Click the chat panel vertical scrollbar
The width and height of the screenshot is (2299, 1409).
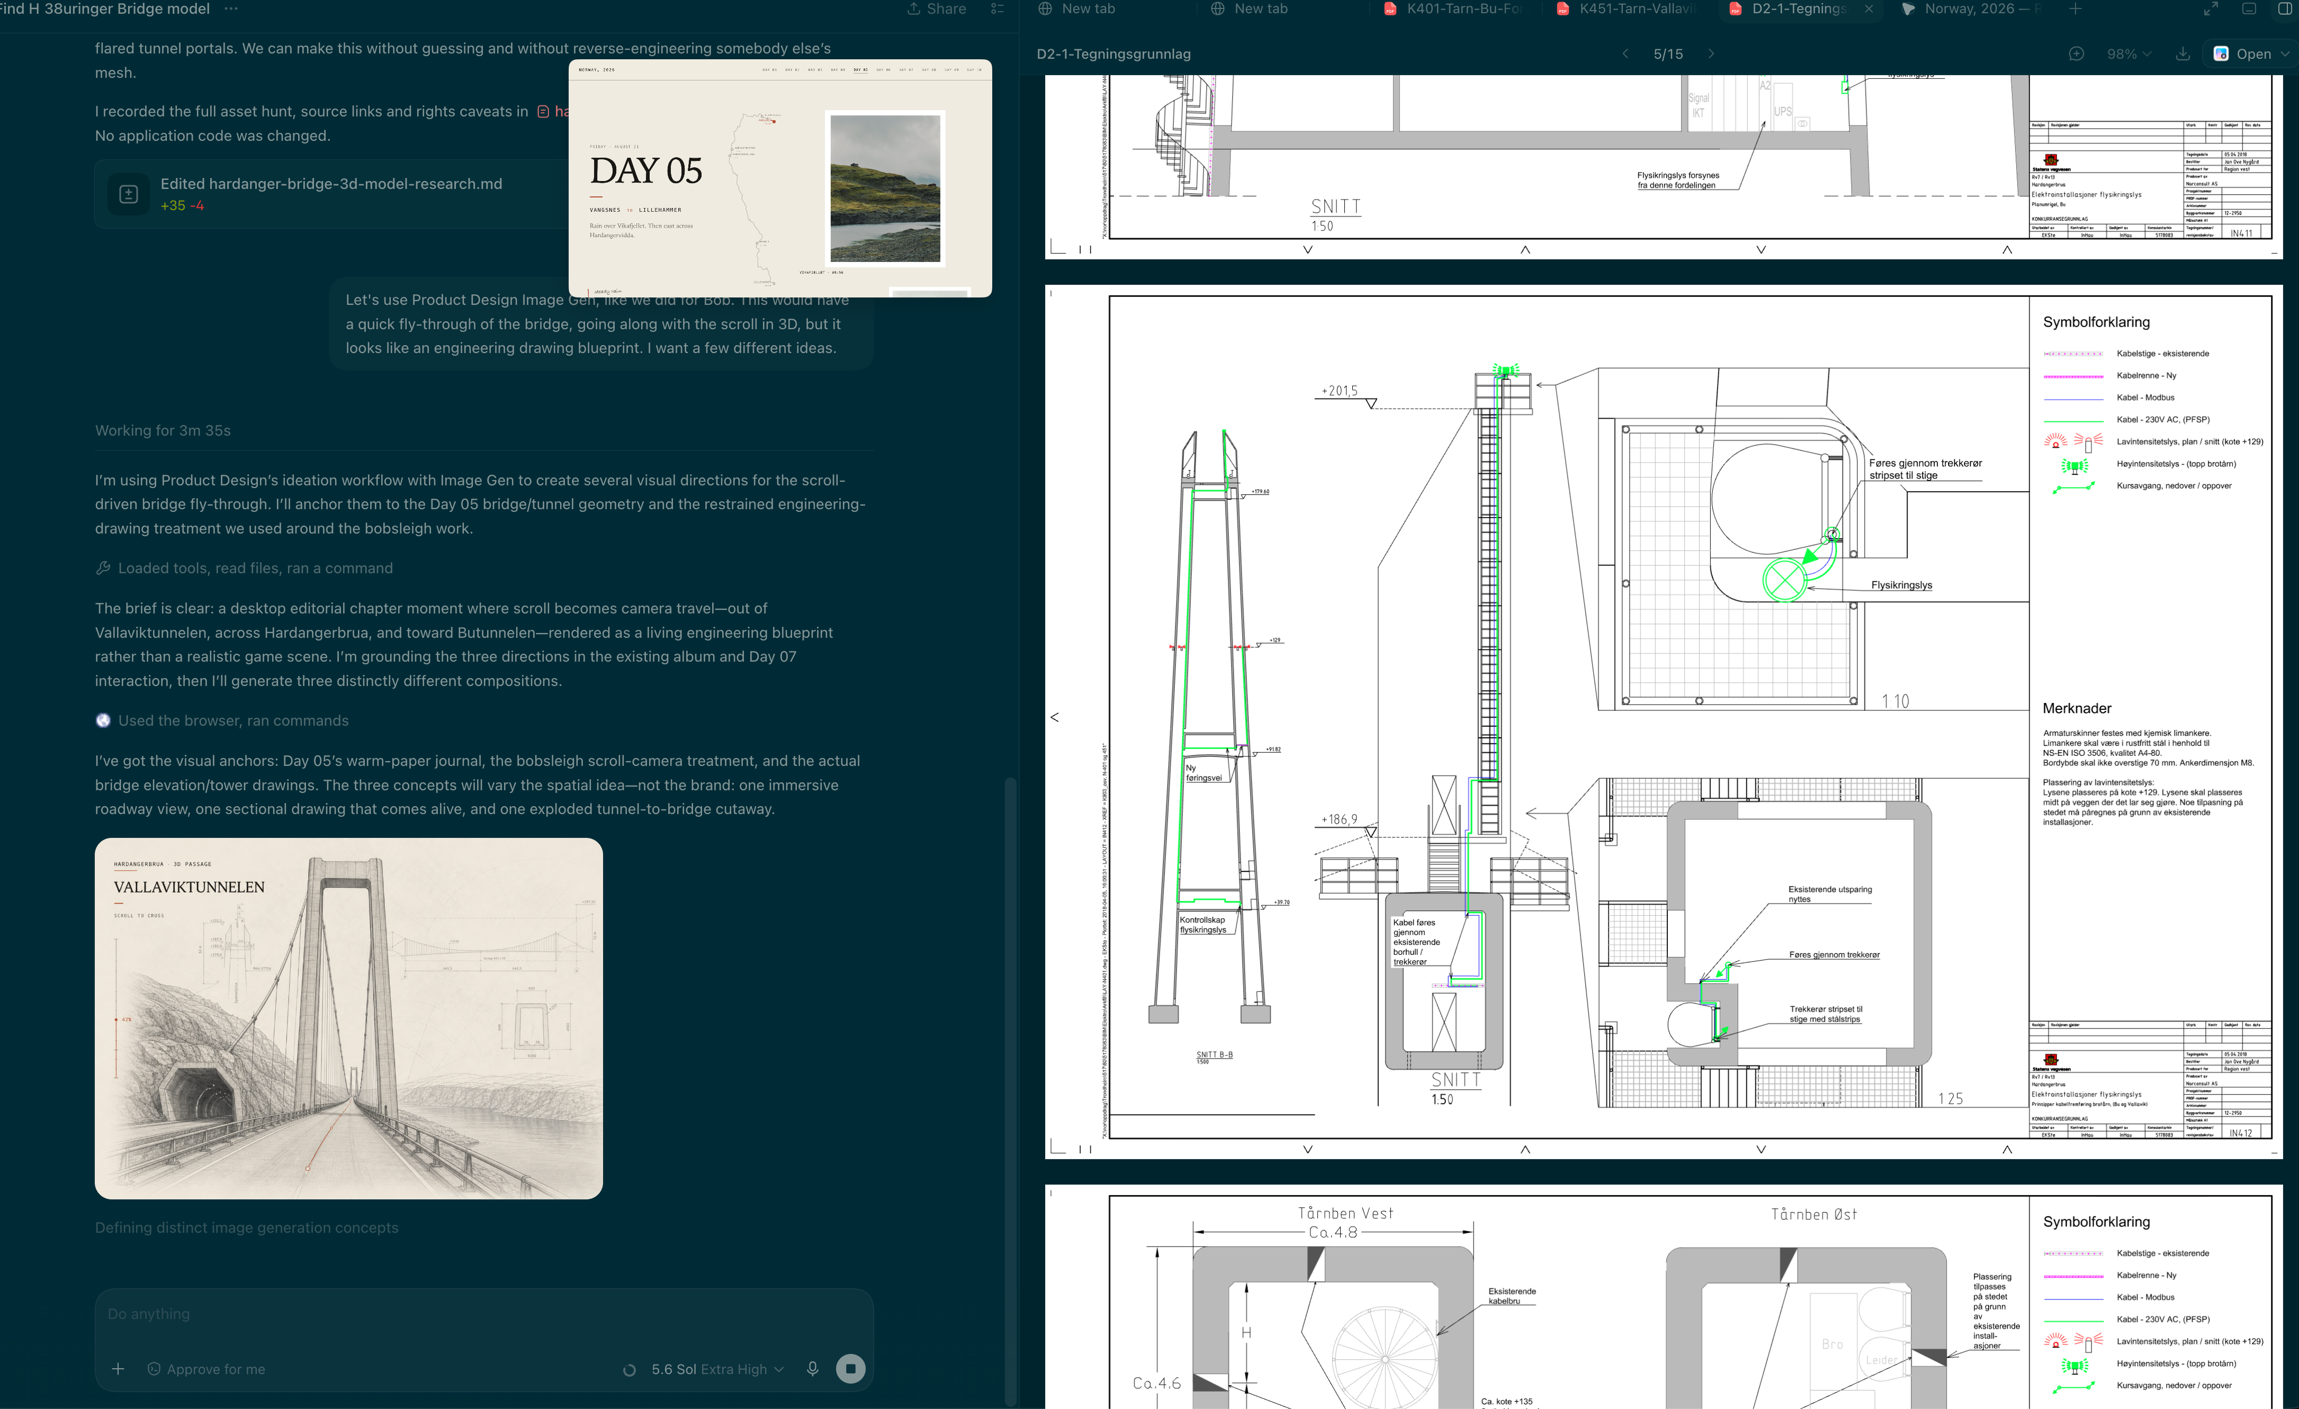tap(1010, 1090)
